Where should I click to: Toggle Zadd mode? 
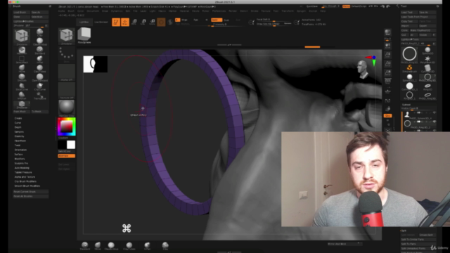click(217, 20)
